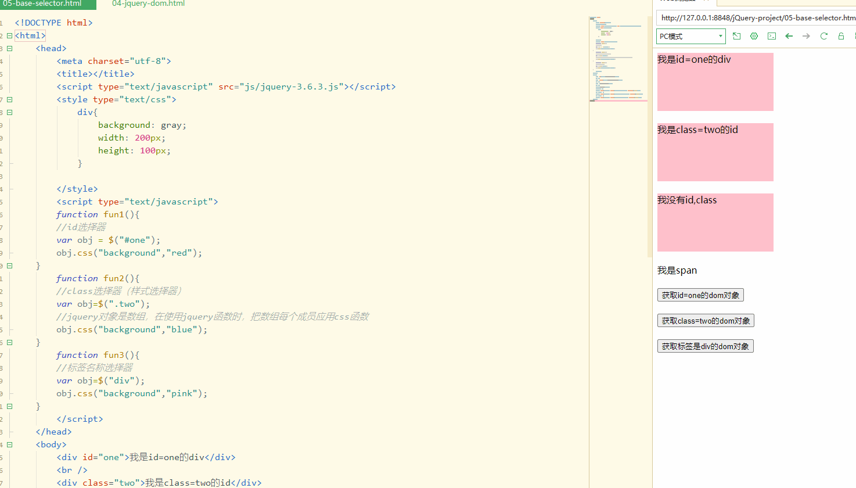The width and height of the screenshot is (856, 488).
Task: Click the var obj = $("#one"); line
Action: click(108, 240)
